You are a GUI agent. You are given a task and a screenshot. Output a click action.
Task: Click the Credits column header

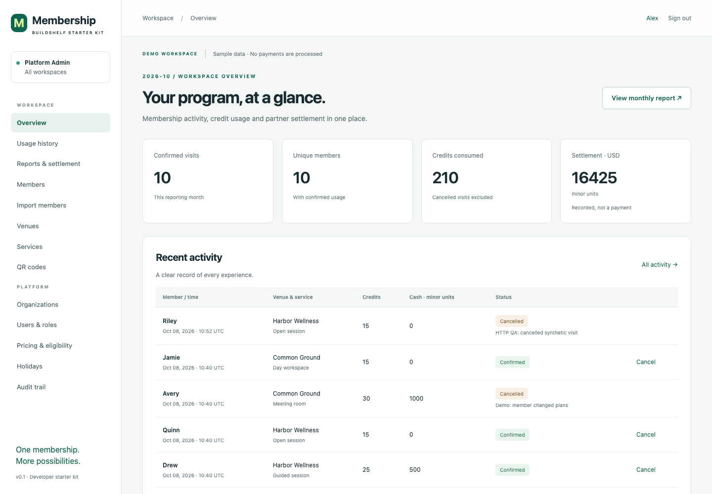(x=371, y=297)
